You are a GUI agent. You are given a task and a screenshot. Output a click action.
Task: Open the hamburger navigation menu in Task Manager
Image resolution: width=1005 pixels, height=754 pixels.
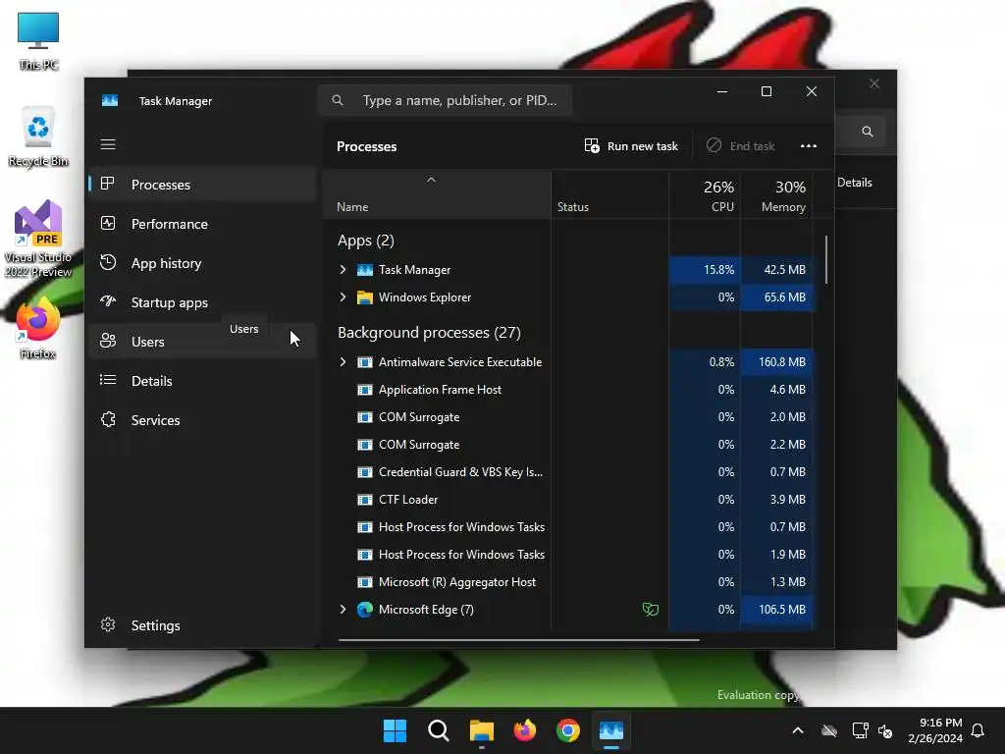point(108,144)
